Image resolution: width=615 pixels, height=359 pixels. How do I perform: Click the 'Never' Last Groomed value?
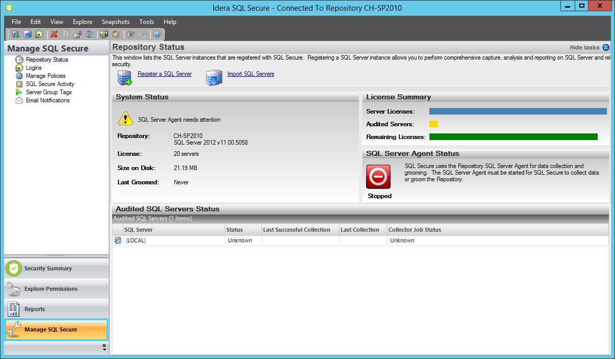coord(181,182)
